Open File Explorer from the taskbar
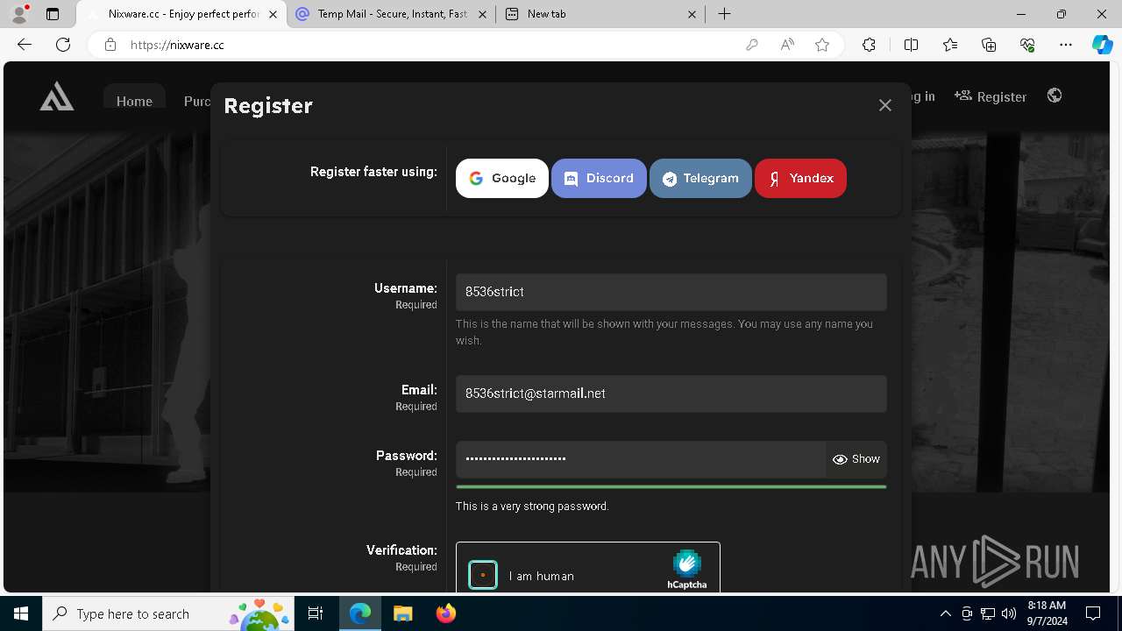Screen dimensions: 1122x631 402,613
